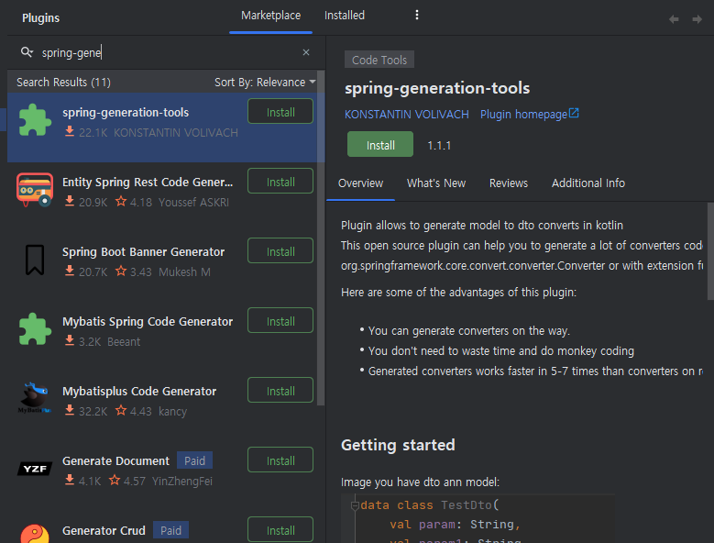Viewport: 714px width, 543px height.
Task: Click the external link icon beside Plugin homepage
Action: 574,113
